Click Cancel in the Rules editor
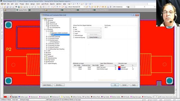The width and height of the screenshot is (180, 101). tap(124, 85)
